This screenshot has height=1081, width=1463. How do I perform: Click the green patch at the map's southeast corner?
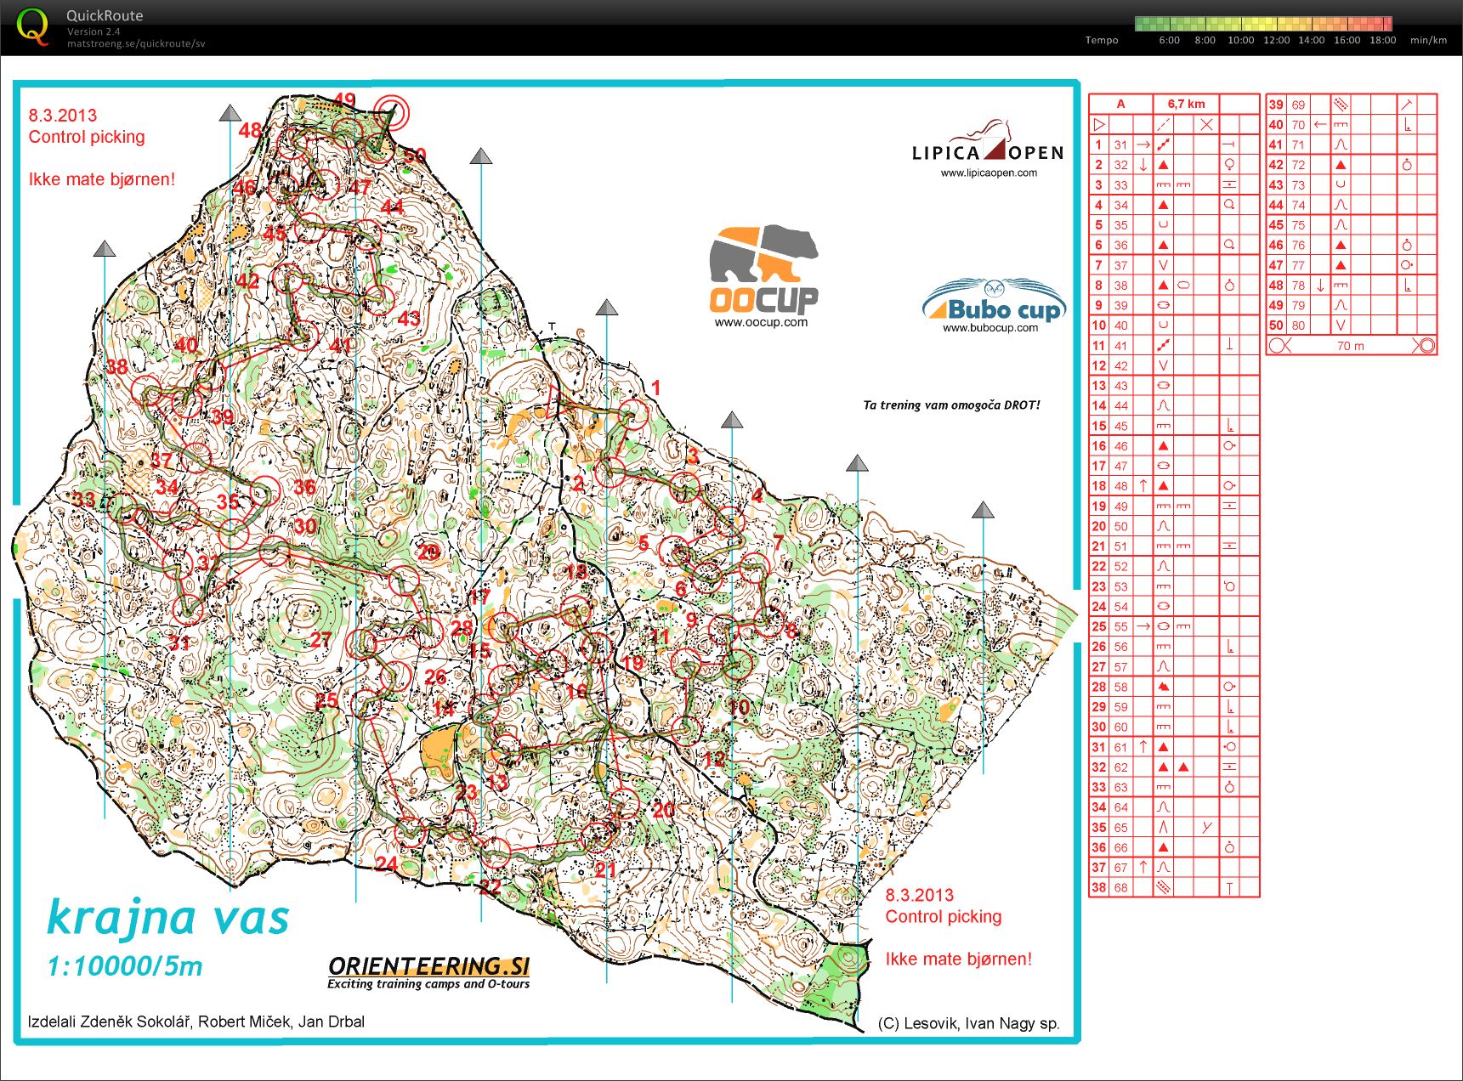tap(837, 981)
